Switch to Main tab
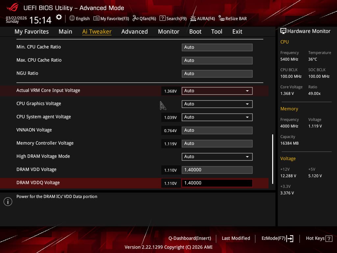Screen dimensions: 337x253 65,32
